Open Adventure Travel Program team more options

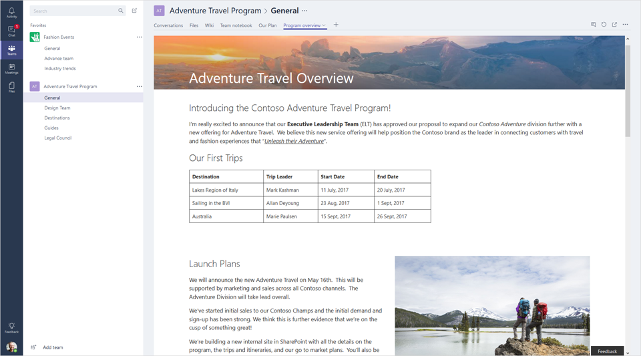click(x=140, y=86)
